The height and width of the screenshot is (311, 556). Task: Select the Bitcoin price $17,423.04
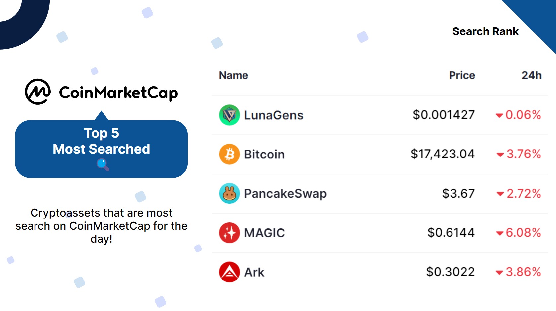pyautogui.click(x=443, y=154)
